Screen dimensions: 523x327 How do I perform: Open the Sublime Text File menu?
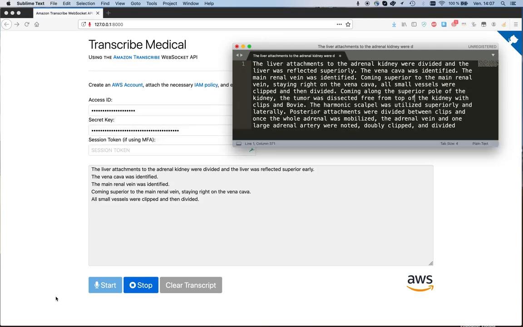[54, 3]
